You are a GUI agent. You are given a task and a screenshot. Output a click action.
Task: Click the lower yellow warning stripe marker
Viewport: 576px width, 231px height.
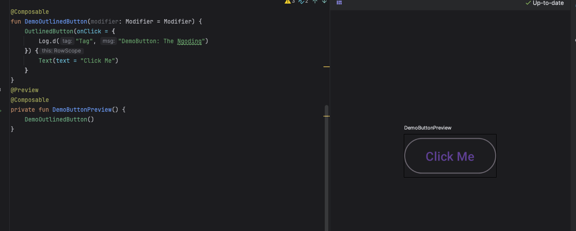point(326,116)
